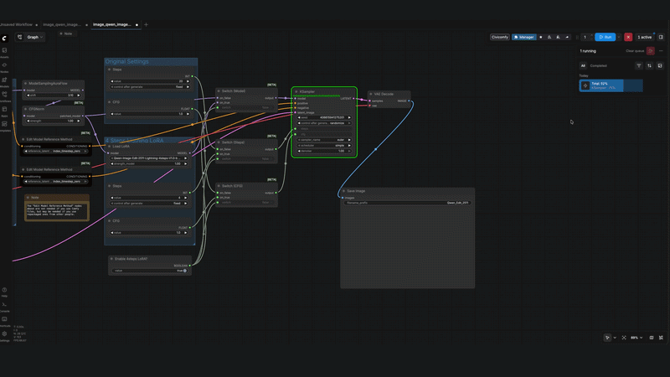Viewport: 670px width, 377px height.
Task: Collapse the Save Image node via its dot
Action: point(344,191)
